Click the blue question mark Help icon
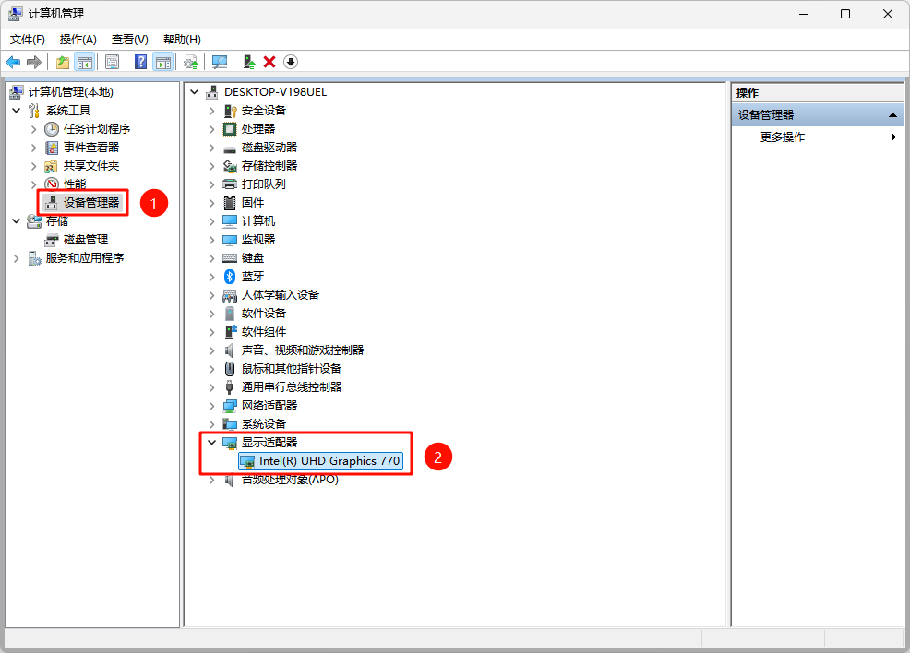The width and height of the screenshot is (910, 653). (x=140, y=62)
